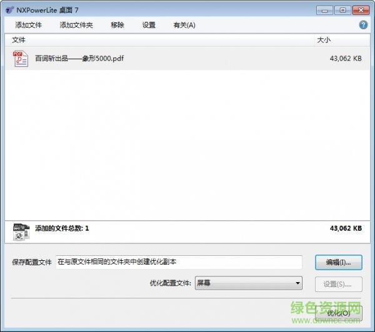This screenshot has width=375, height=332.
Task: Click the 添加的文件总数: 1 label
Action: pos(62,228)
